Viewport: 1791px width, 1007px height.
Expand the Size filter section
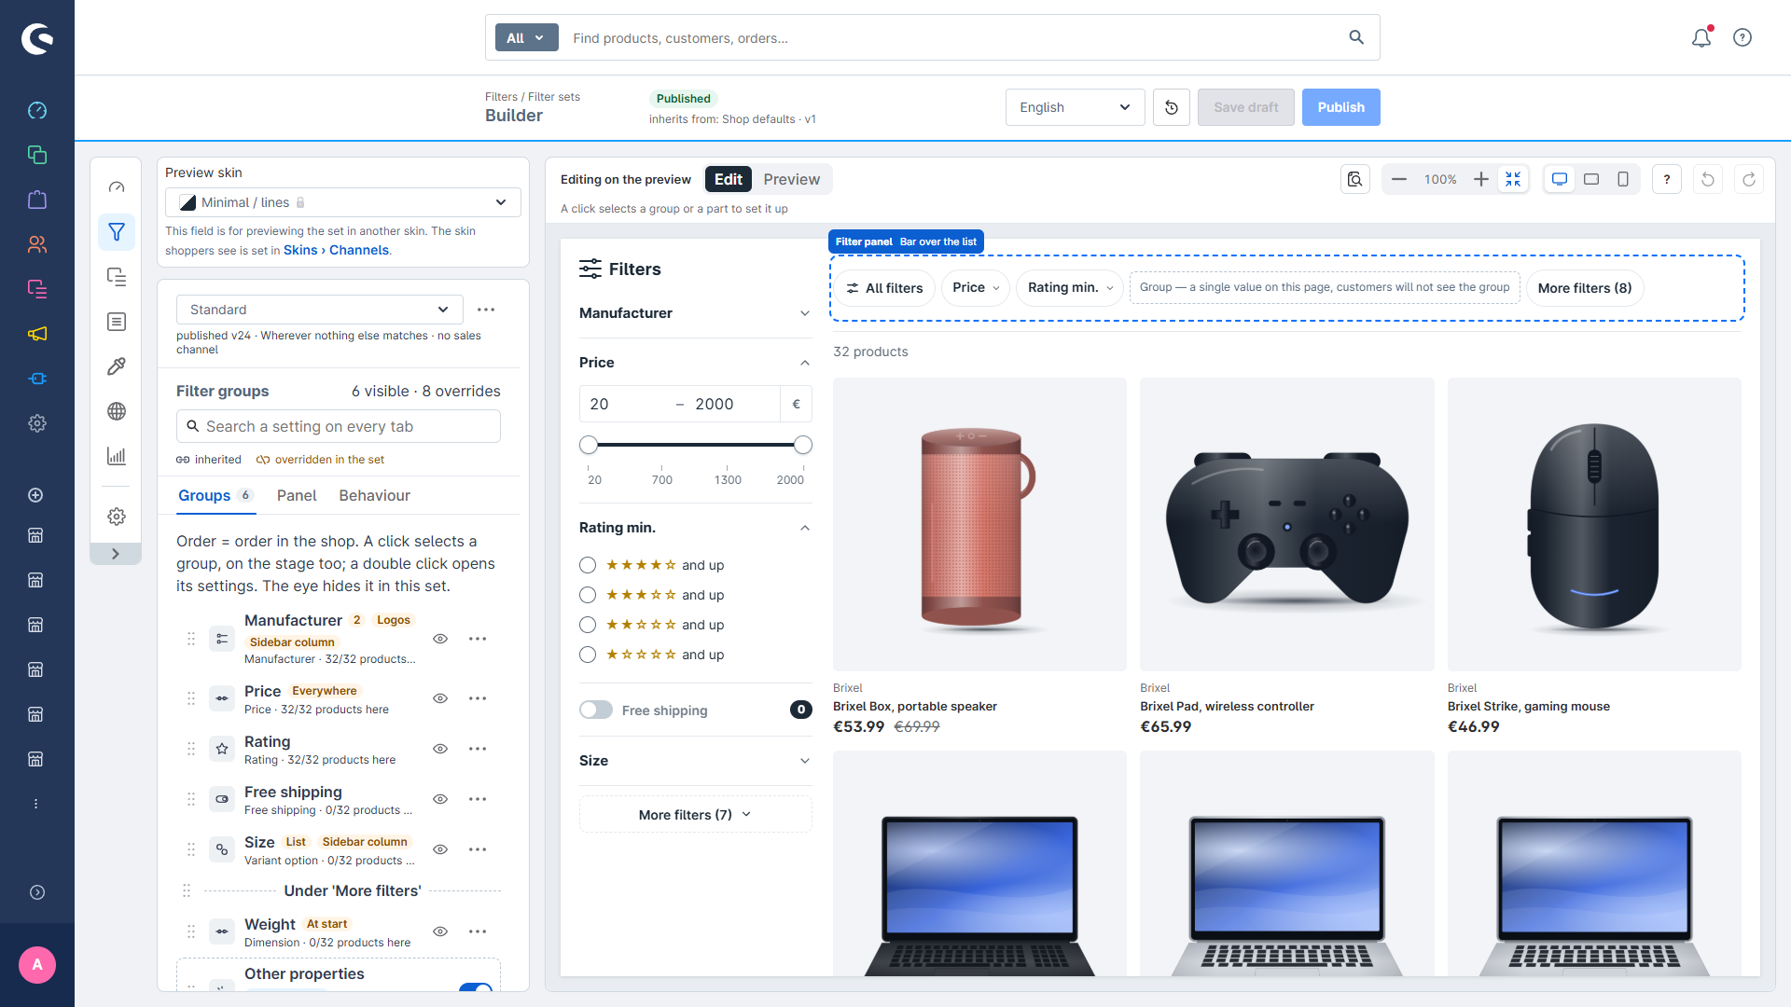[x=695, y=761]
